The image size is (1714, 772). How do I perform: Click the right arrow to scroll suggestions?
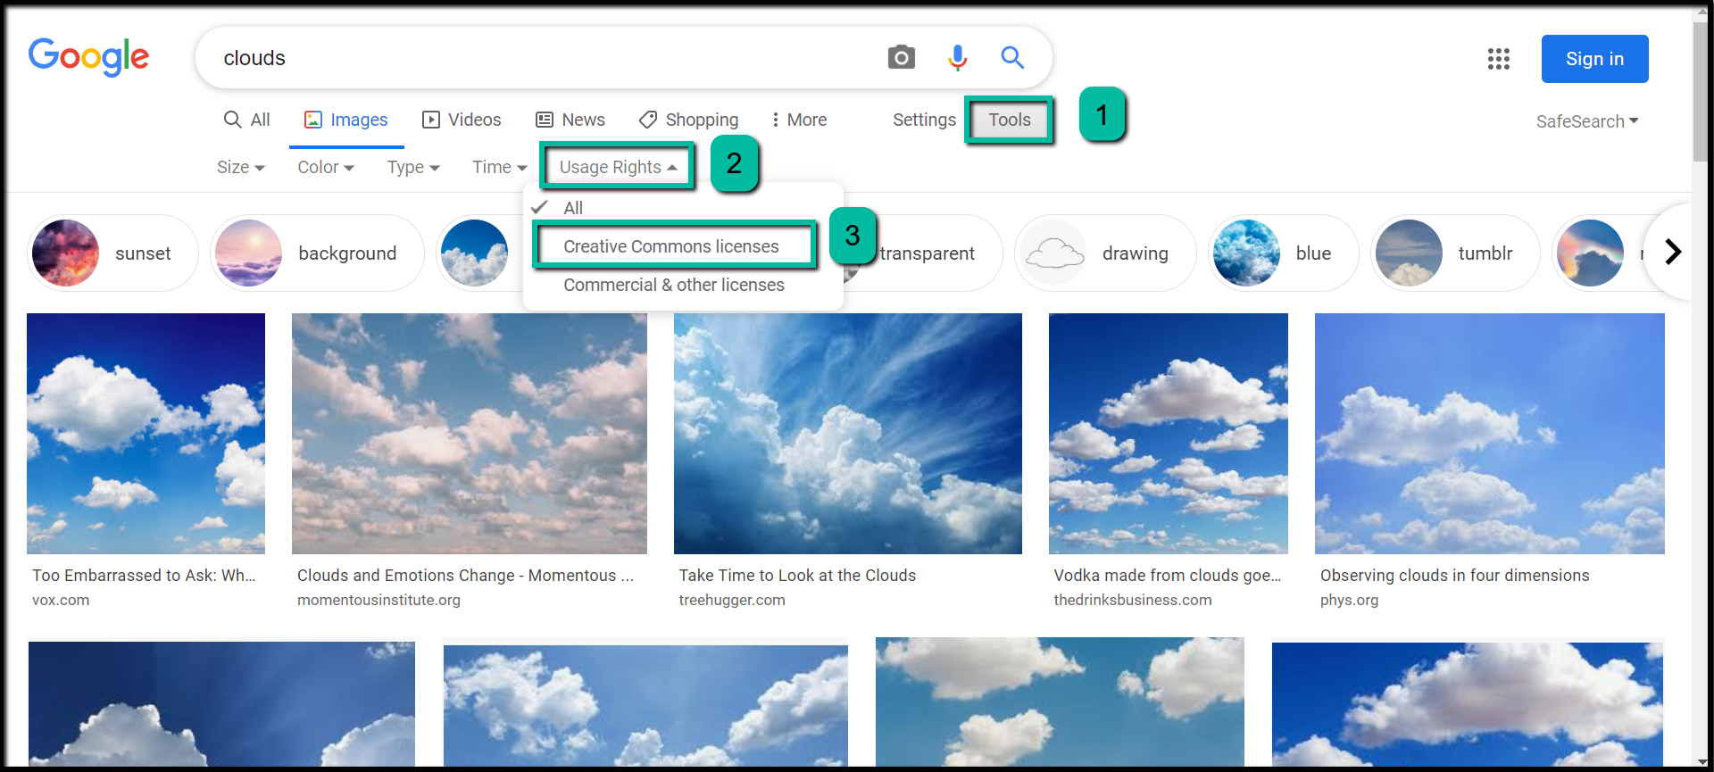[1672, 253]
